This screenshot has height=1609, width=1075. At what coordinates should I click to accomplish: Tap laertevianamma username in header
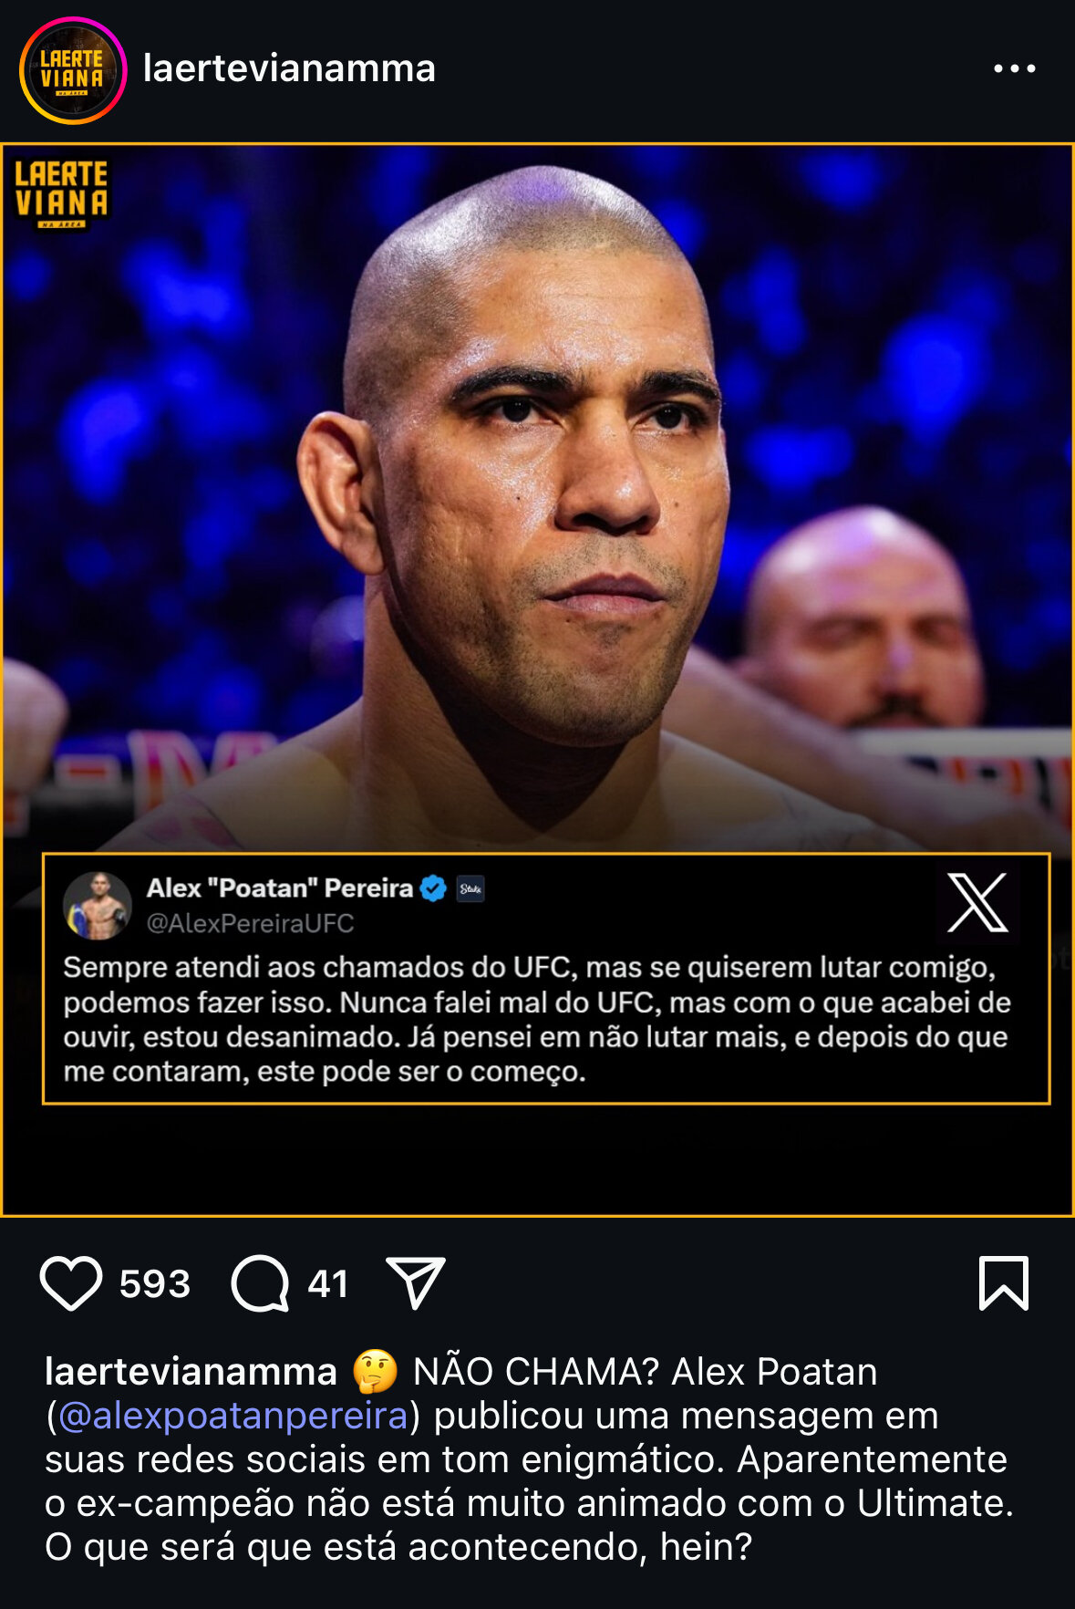click(289, 68)
